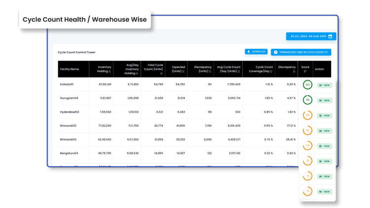View details for Kolkata01 facility
The width and height of the screenshot is (370, 208).
(324, 85)
